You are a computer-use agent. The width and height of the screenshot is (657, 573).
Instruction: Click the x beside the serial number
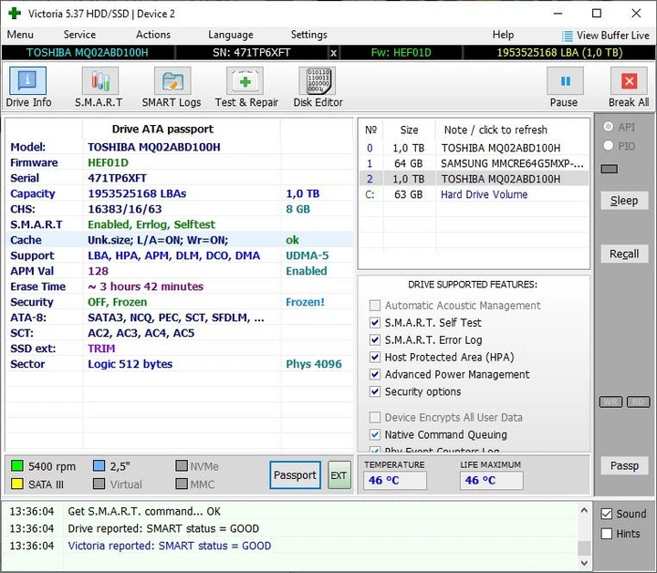click(334, 53)
